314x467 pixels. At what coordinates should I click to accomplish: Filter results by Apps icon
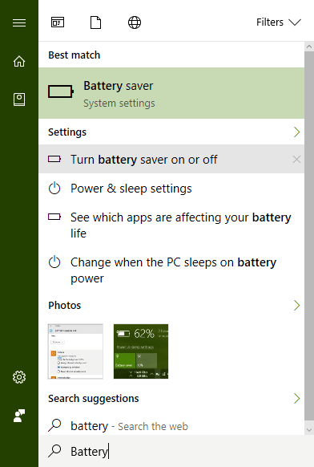click(58, 22)
